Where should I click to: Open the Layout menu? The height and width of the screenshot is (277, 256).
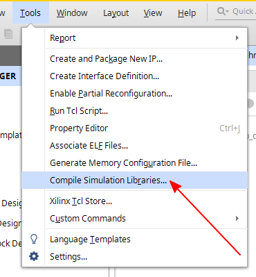point(116,13)
